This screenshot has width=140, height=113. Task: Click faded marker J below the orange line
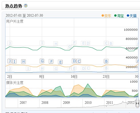[10, 69]
